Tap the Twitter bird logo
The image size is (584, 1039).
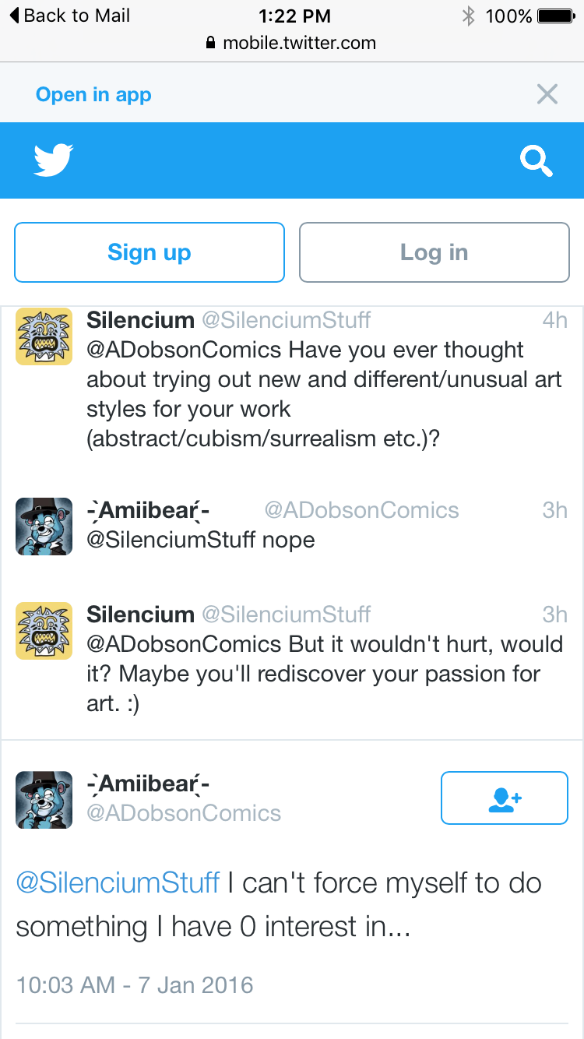click(x=54, y=160)
